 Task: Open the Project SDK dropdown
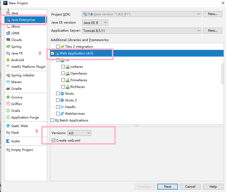coord(141,14)
